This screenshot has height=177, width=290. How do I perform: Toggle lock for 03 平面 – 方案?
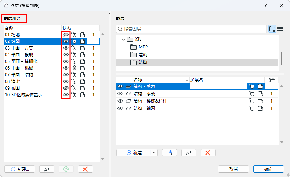74,48
